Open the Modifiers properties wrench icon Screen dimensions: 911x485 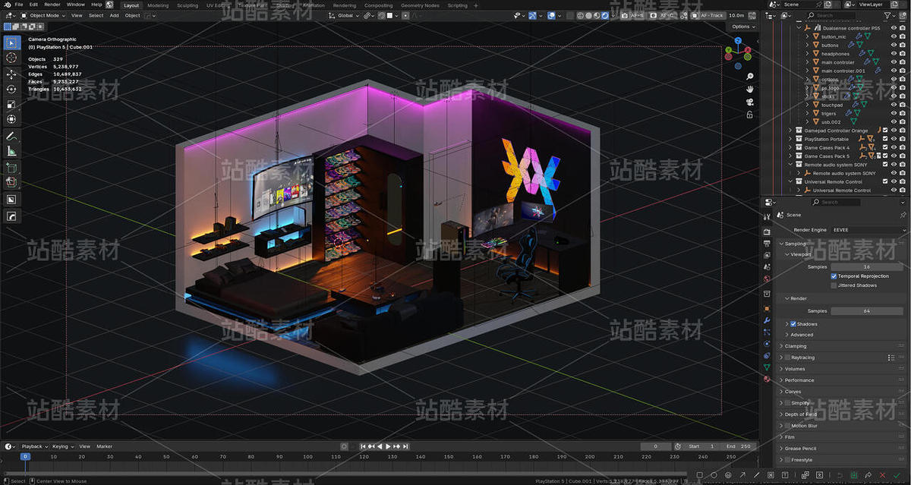pyautogui.click(x=767, y=321)
